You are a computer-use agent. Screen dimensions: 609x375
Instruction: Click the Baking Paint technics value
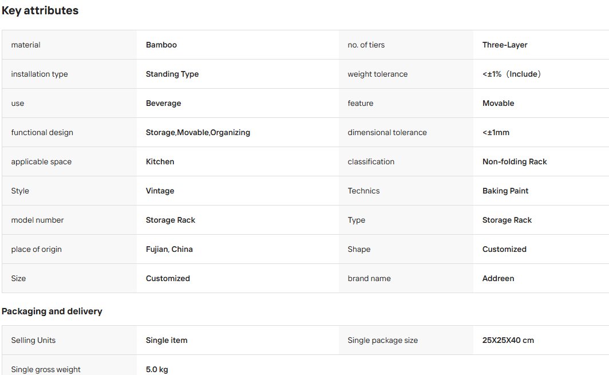click(x=505, y=191)
